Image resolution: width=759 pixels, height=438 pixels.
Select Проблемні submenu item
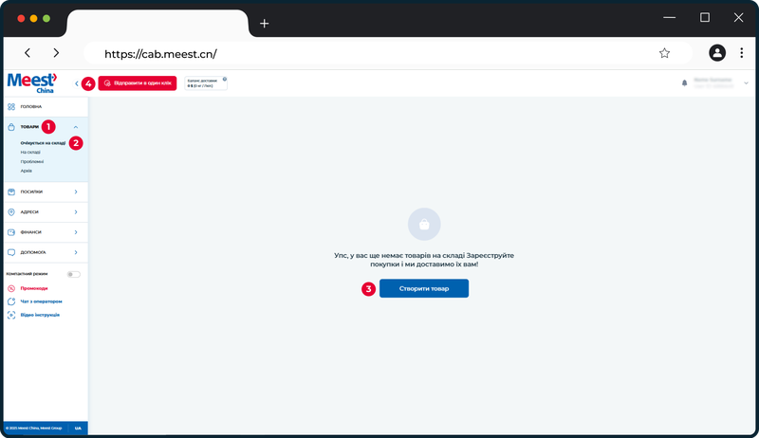coord(32,161)
